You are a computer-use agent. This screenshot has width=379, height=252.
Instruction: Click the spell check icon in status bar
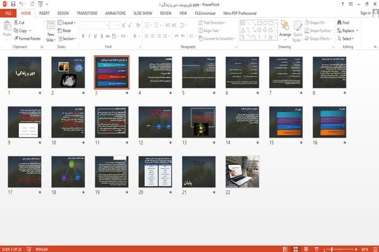pos(29,249)
